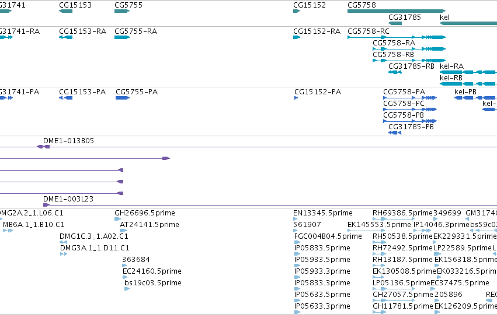Viewport: 497px width, 315px height.
Task: Click the CG5758 gene glyph bar
Action: [397, 11]
